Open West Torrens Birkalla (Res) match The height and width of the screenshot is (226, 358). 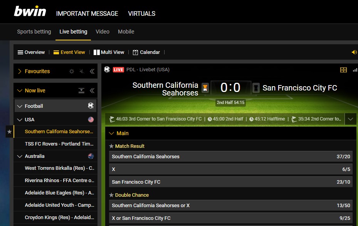(55, 168)
